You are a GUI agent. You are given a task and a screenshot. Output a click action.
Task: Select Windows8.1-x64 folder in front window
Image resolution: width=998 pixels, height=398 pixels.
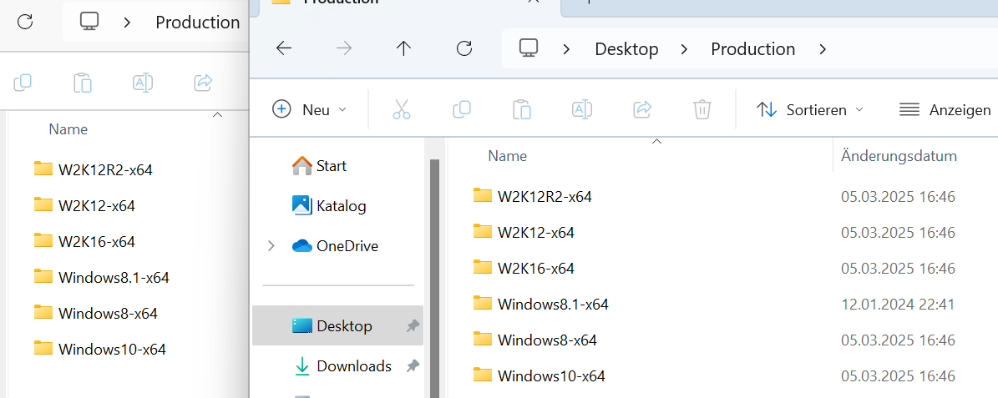point(540,305)
